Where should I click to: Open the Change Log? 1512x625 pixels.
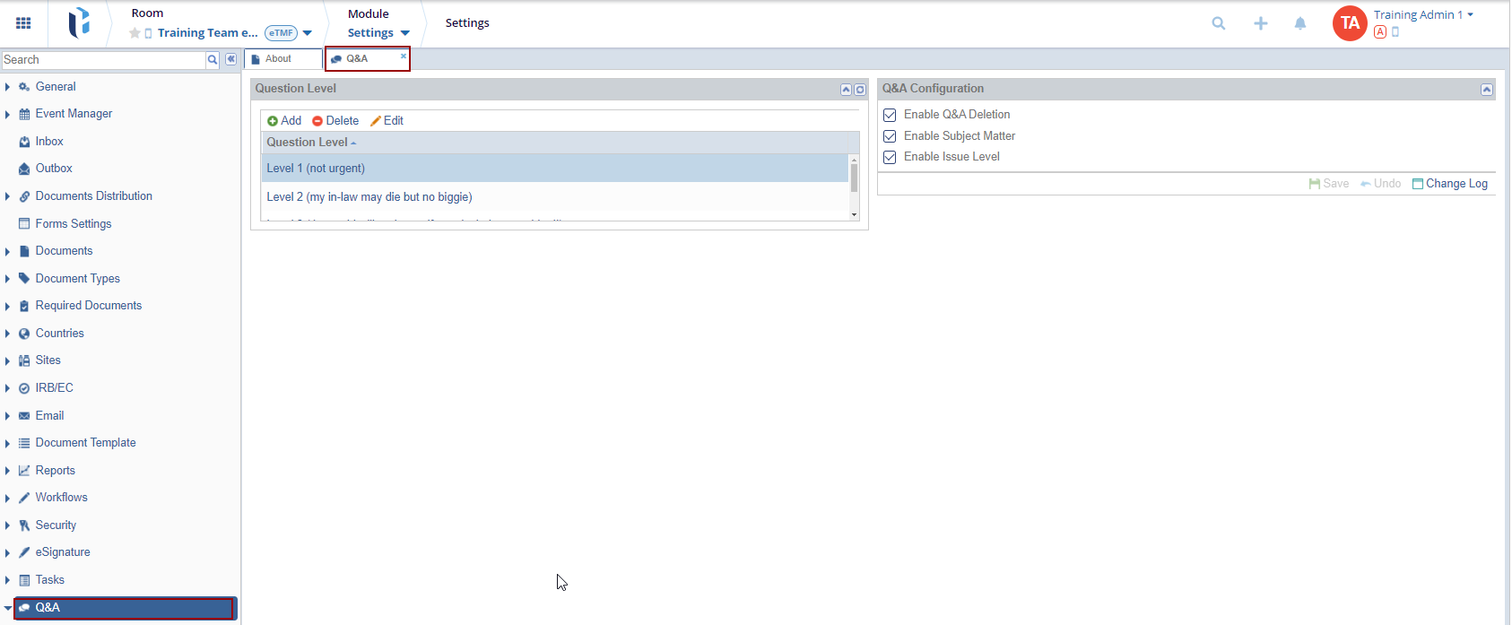coord(1449,184)
